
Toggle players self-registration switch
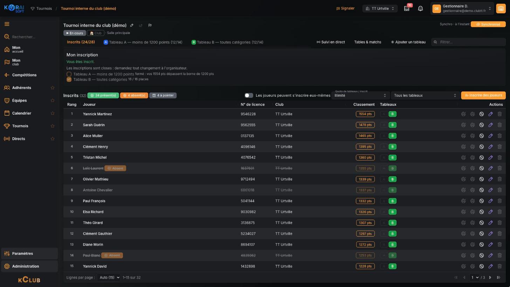[249, 96]
